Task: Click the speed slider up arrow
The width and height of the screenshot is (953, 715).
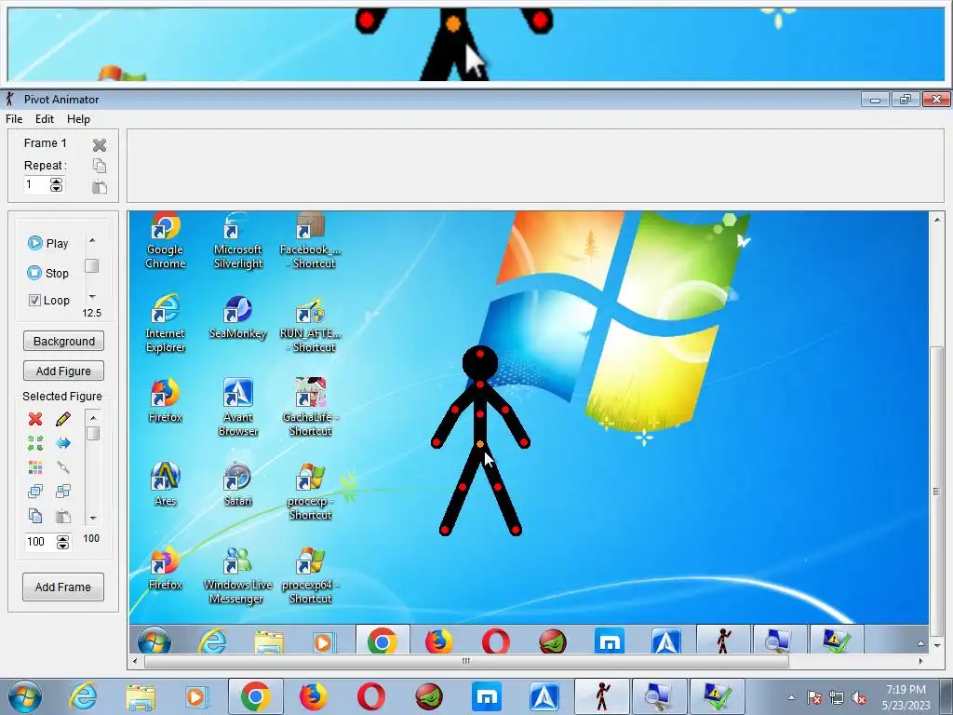Action: [x=92, y=241]
